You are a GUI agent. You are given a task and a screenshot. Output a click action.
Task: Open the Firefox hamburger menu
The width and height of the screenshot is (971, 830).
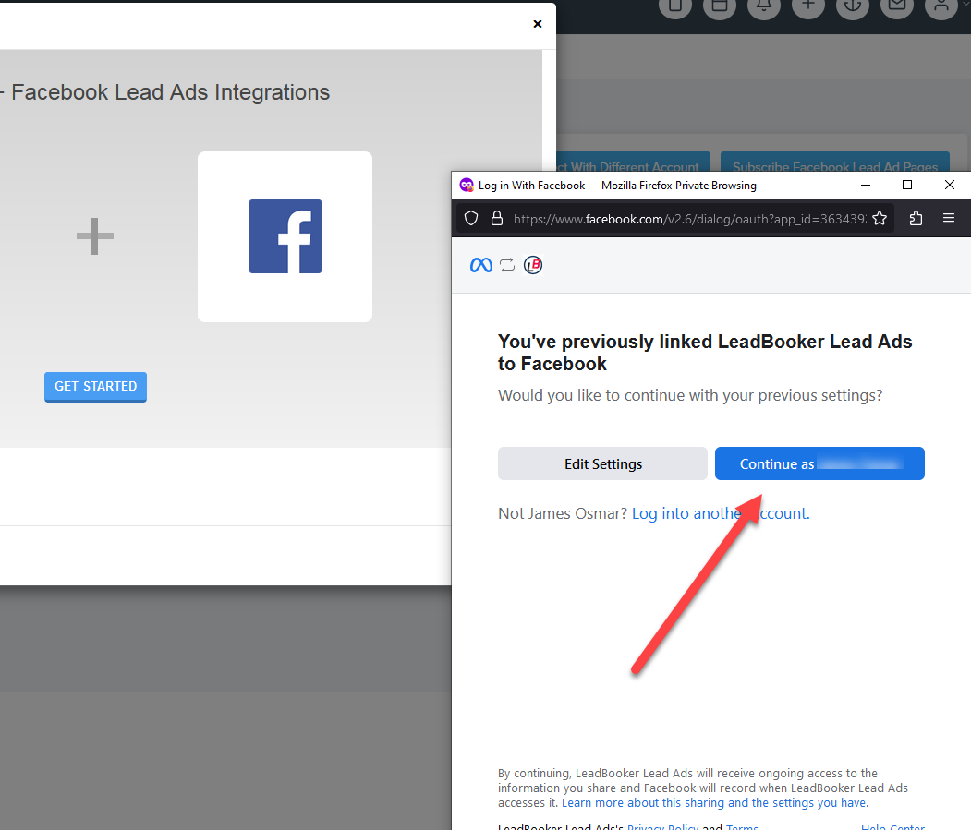click(949, 219)
